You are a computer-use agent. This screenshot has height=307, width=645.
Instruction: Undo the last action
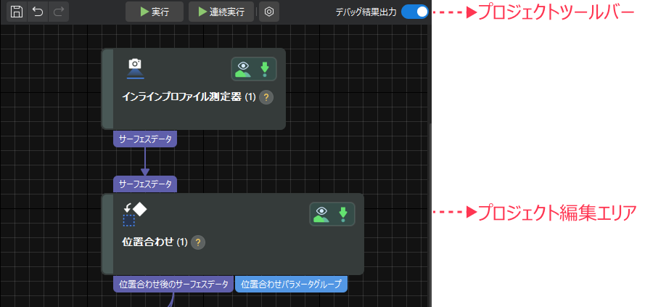(38, 12)
